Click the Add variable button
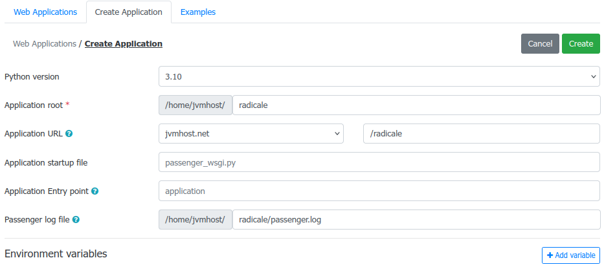 point(571,255)
